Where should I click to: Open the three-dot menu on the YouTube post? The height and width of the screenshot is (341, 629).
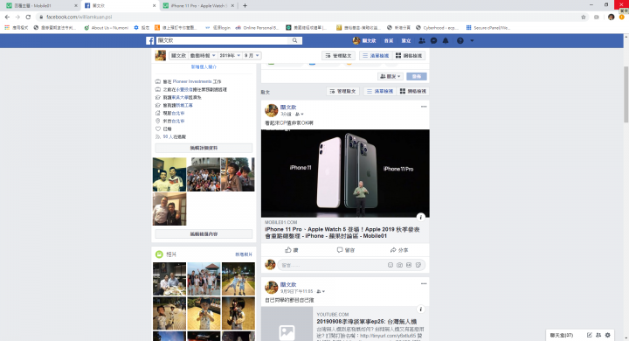[x=424, y=283]
